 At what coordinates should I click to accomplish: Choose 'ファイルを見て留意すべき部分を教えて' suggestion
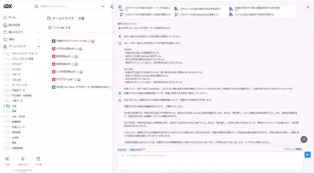pyautogui.click(x=254, y=15)
